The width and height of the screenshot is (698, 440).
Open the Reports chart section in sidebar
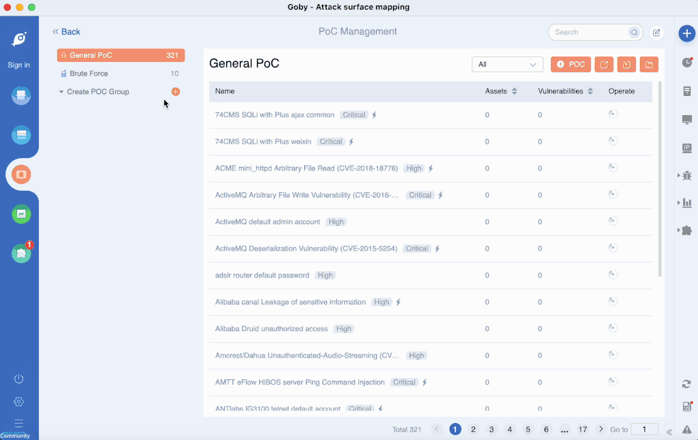(21, 214)
